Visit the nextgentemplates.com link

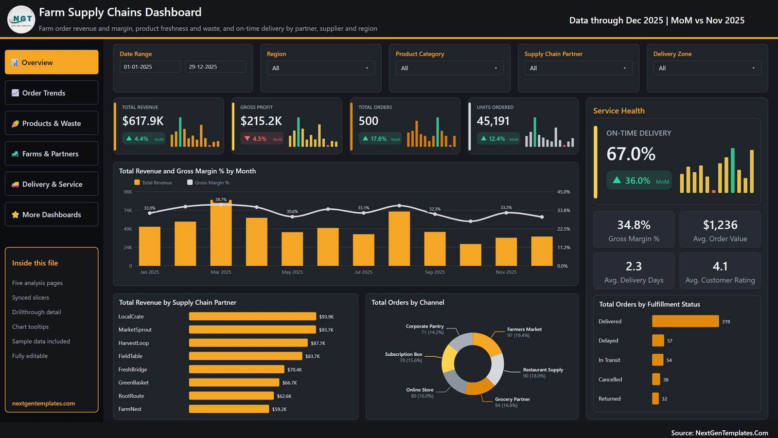[44, 403]
